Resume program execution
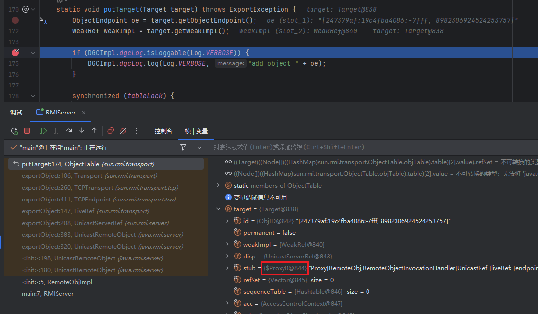The width and height of the screenshot is (538, 314). [x=43, y=131]
